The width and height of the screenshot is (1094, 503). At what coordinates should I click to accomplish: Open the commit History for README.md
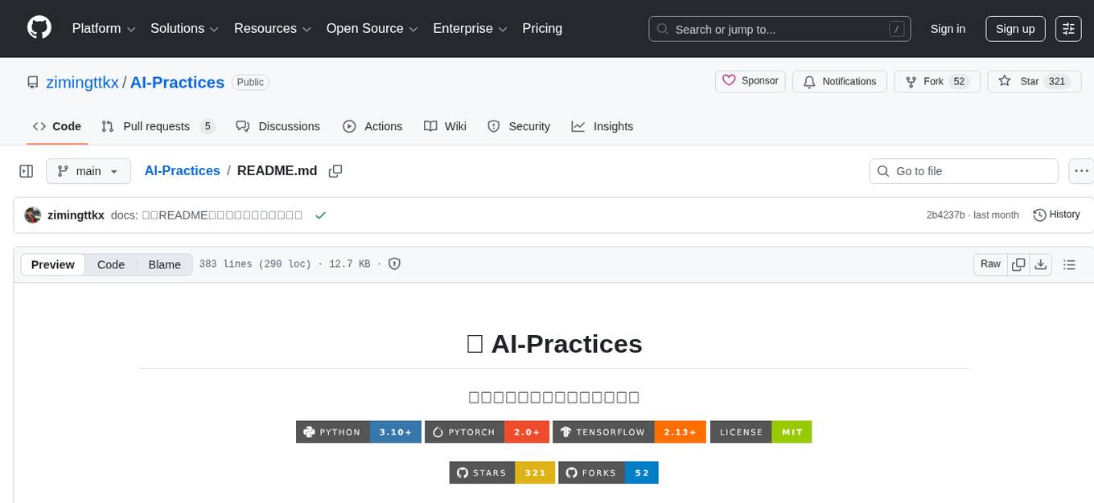click(x=1056, y=215)
